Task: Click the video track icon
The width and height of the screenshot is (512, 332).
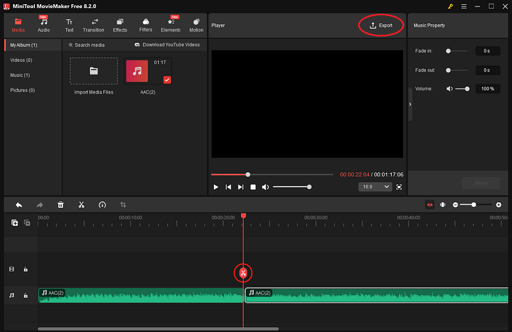Action: point(12,269)
